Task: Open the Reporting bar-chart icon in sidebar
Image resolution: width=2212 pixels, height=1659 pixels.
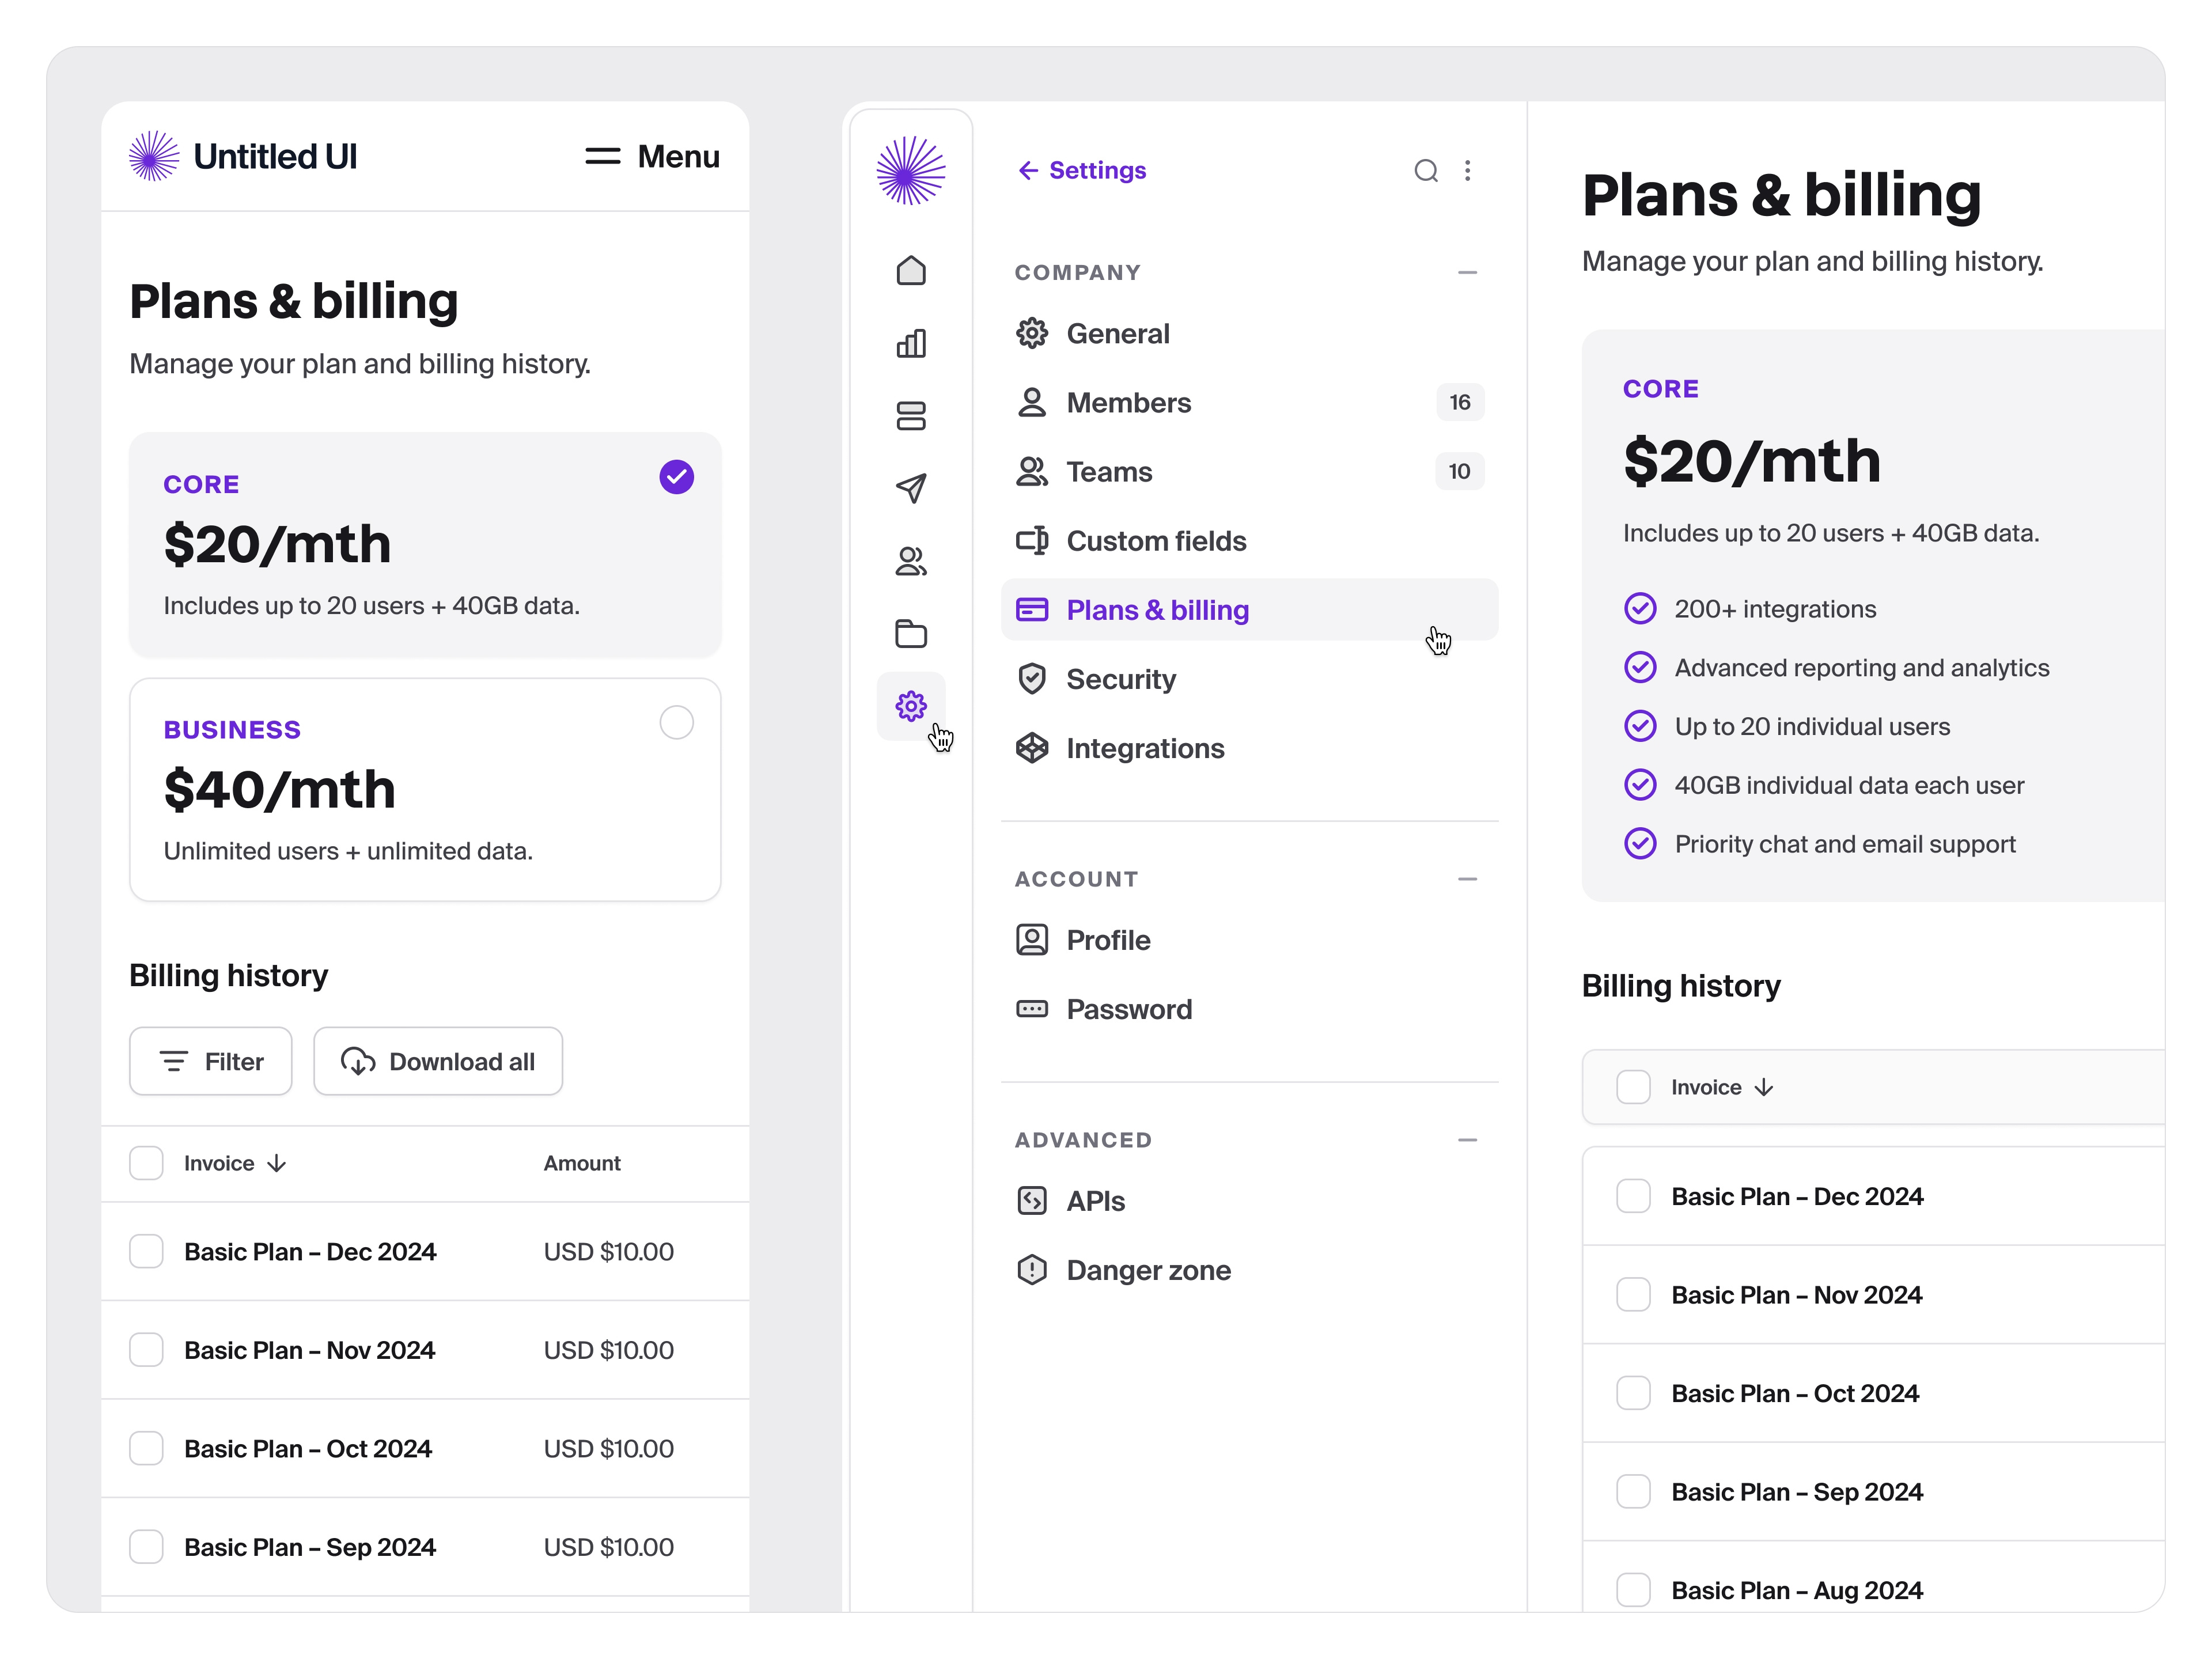Action: click(x=911, y=343)
